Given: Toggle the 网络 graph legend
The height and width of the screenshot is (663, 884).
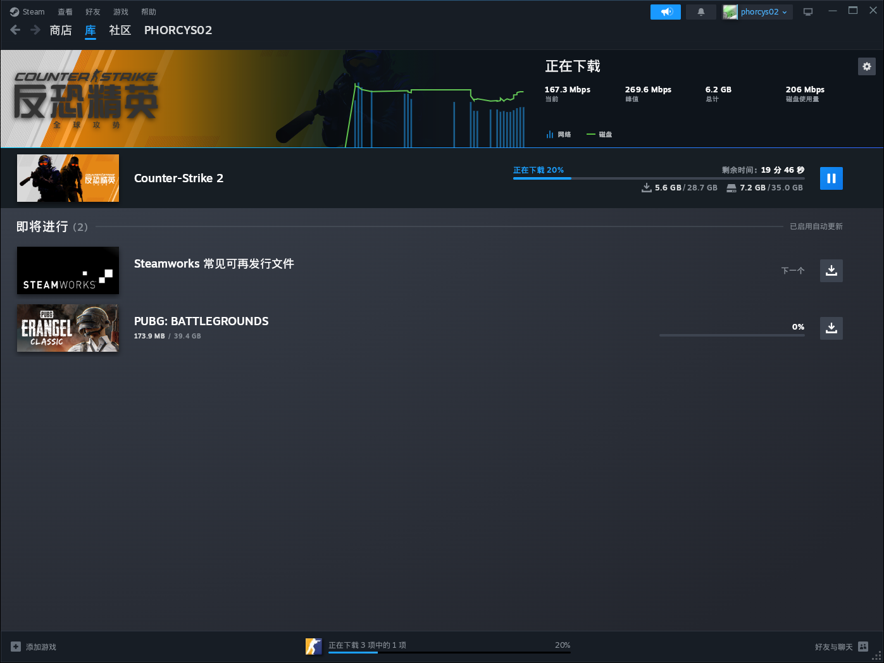Looking at the screenshot, I should [559, 134].
